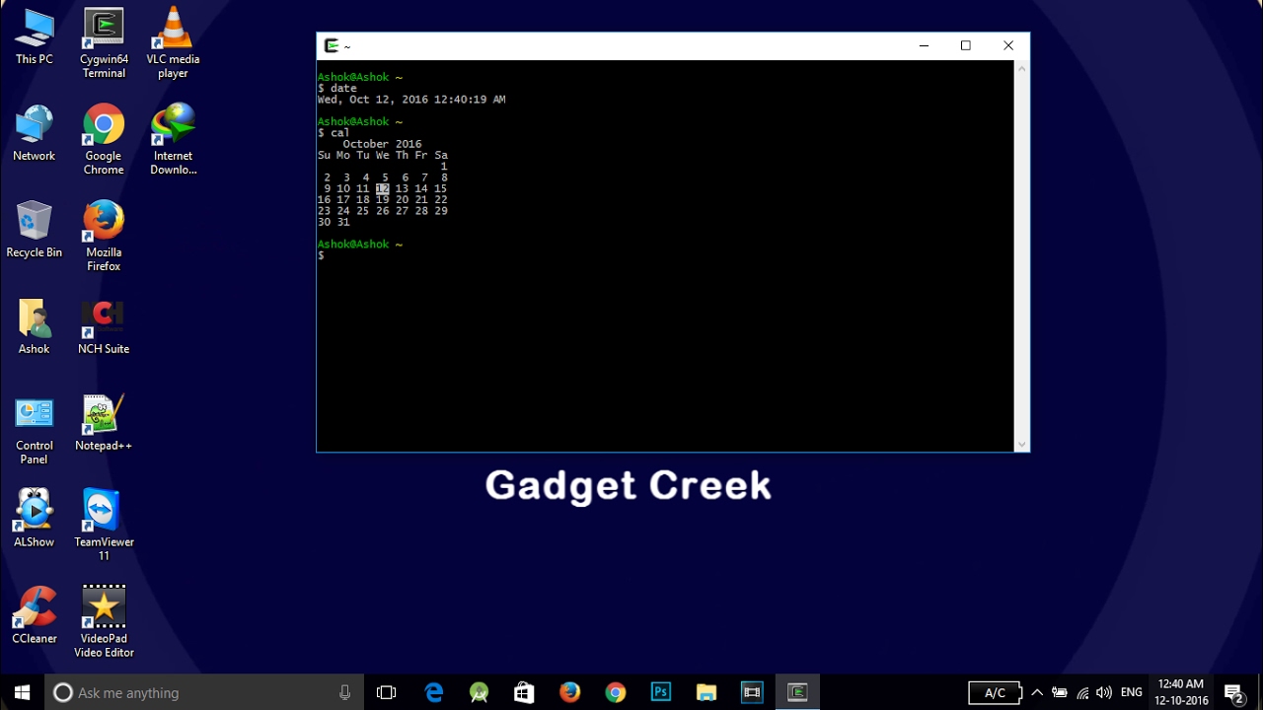Open the Windows Start menu
1263x710 pixels.
22,692
